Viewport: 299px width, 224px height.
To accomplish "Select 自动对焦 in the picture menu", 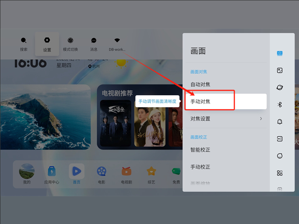I will coord(200,84).
